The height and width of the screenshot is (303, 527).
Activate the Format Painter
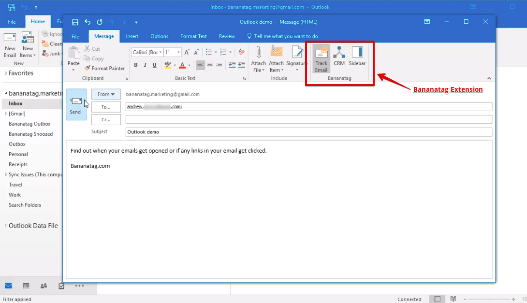(x=104, y=68)
